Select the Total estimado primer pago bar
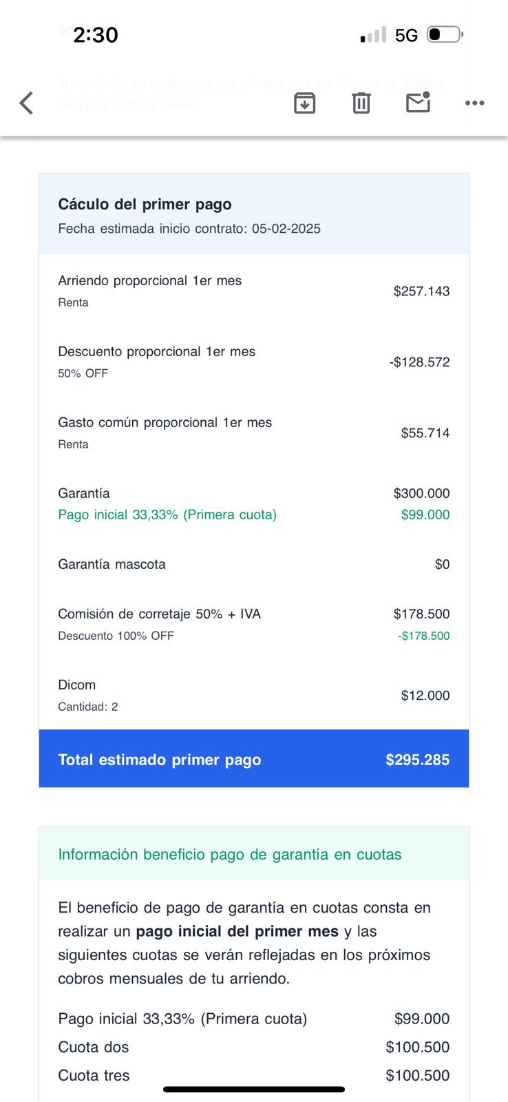The width and height of the screenshot is (508, 1102). (x=254, y=759)
